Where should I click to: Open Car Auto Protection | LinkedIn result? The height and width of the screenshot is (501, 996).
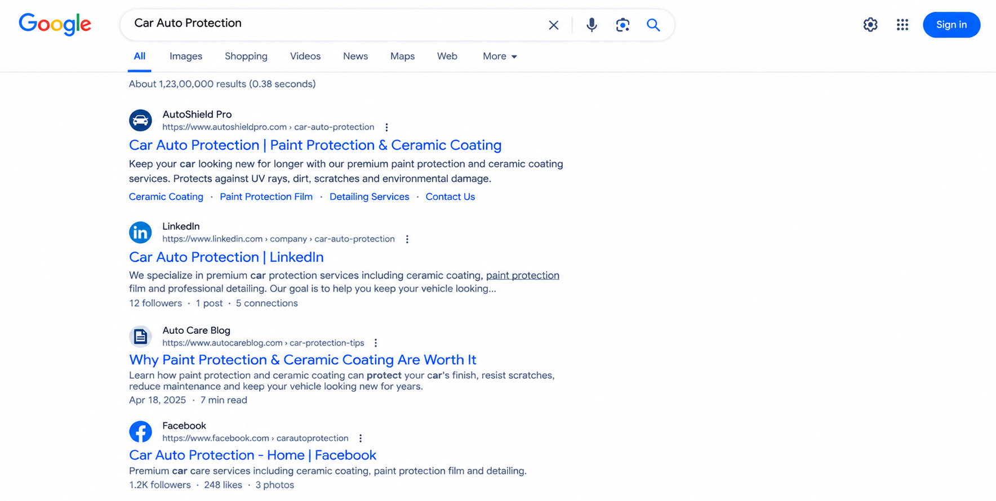226,257
